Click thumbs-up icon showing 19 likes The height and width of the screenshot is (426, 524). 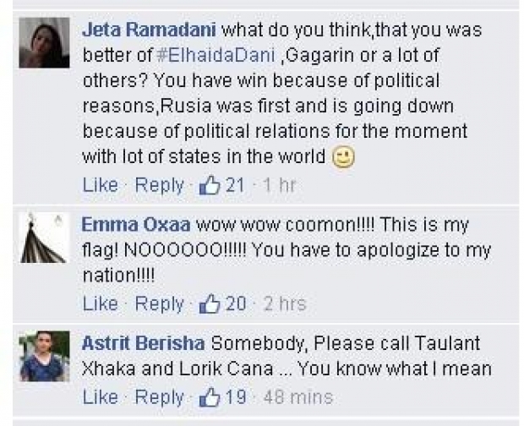209,396
